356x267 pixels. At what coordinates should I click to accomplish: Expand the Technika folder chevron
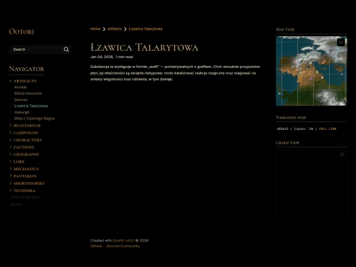pyautogui.click(x=11, y=191)
